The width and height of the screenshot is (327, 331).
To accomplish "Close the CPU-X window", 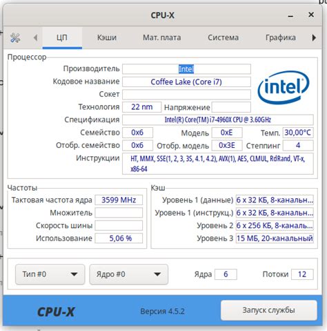I will [x=311, y=15].
